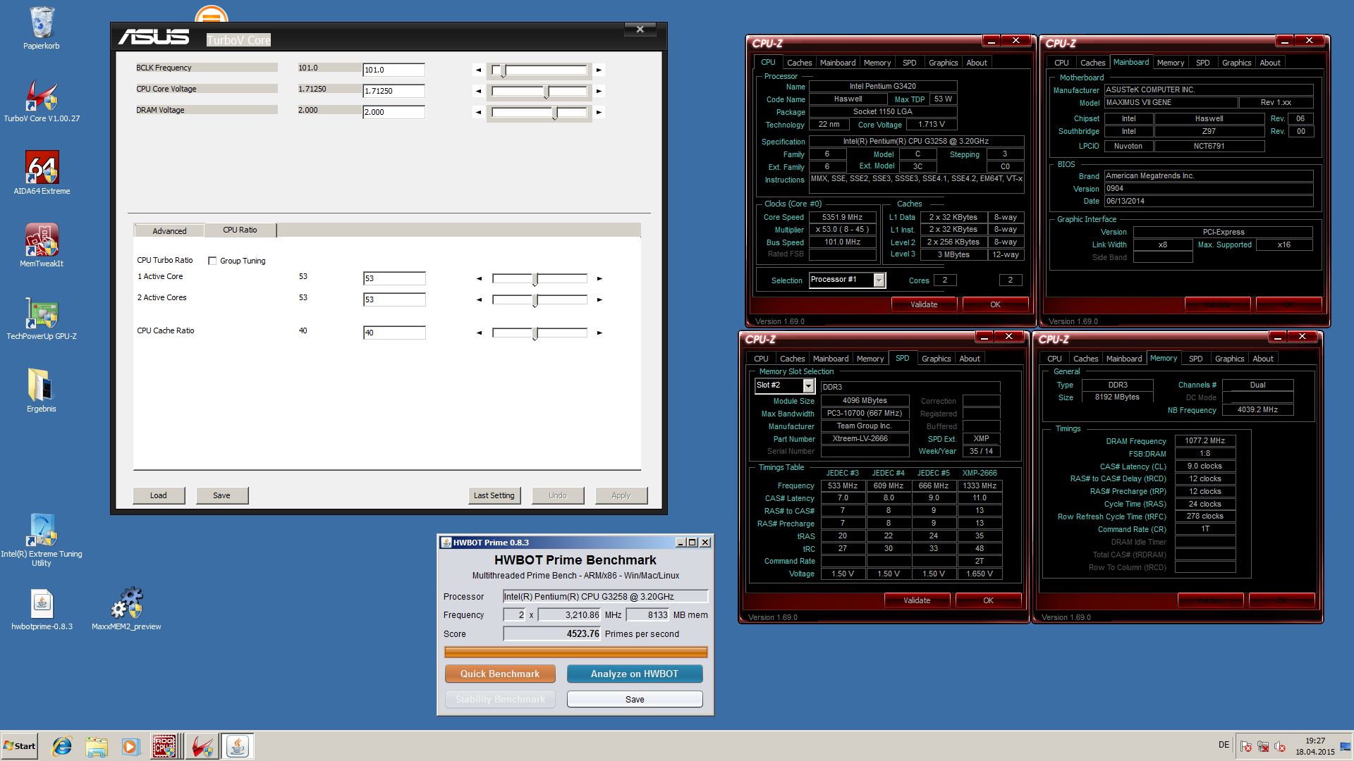Start the Quick Benchmark in HWBOT Prime

click(500, 674)
